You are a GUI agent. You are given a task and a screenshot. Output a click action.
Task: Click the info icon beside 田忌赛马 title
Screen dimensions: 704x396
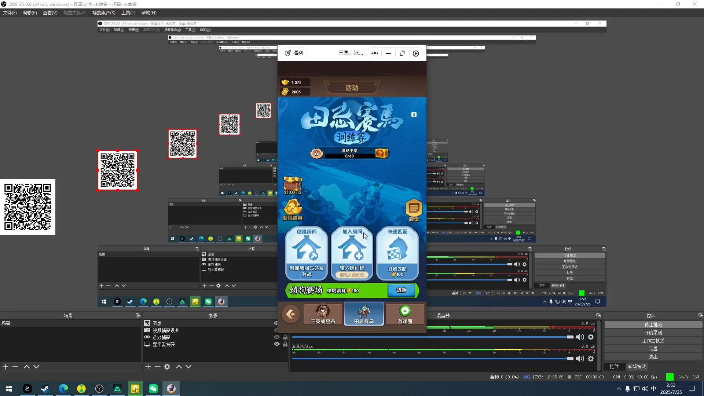coord(414,115)
